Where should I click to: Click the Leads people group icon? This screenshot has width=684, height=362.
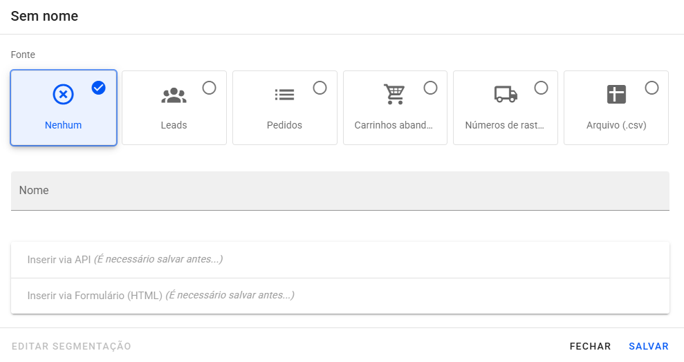[x=174, y=95]
